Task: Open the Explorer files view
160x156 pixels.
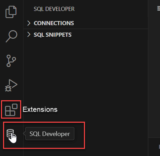Action: (x=11, y=12)
